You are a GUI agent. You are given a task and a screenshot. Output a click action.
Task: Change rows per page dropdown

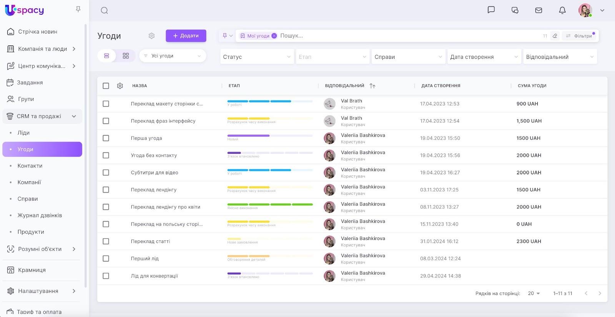click(534, 293)
